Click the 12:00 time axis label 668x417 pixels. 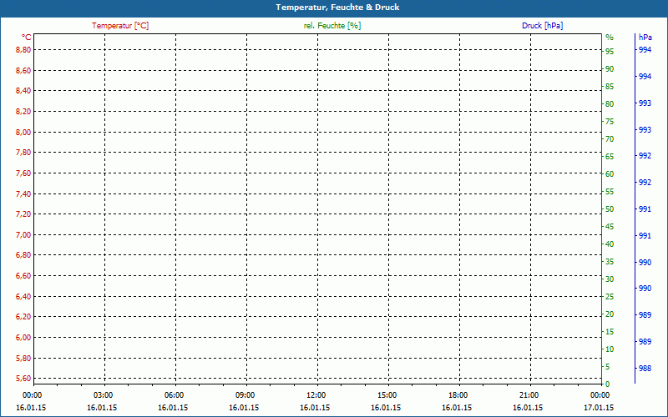[316, 395]
